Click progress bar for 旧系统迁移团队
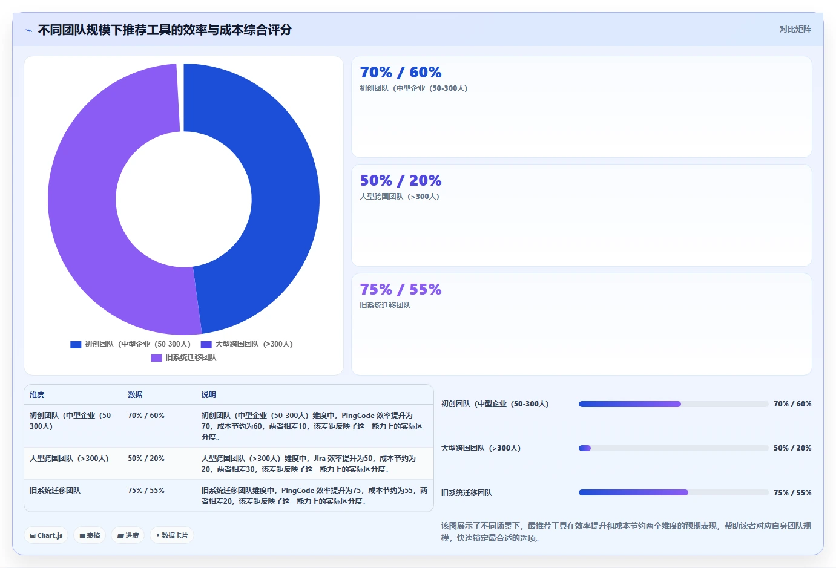 click(673, 492)
